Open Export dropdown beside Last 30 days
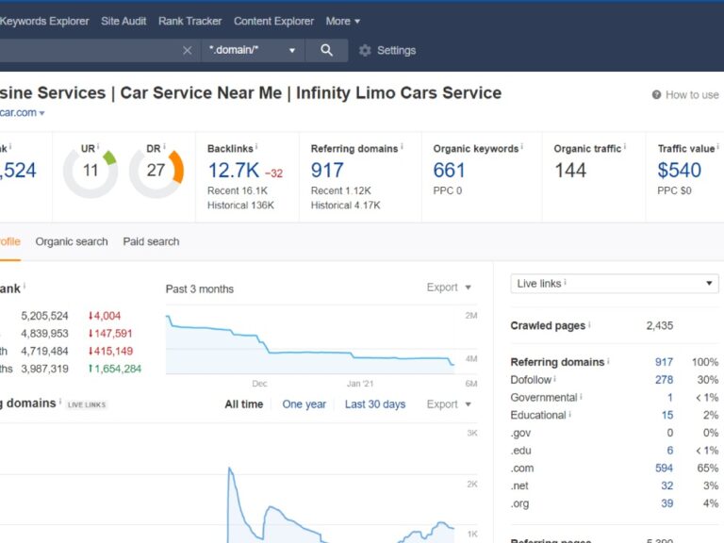Image resolution: width=724 pixels, height=543 pixels. (449, 404)
